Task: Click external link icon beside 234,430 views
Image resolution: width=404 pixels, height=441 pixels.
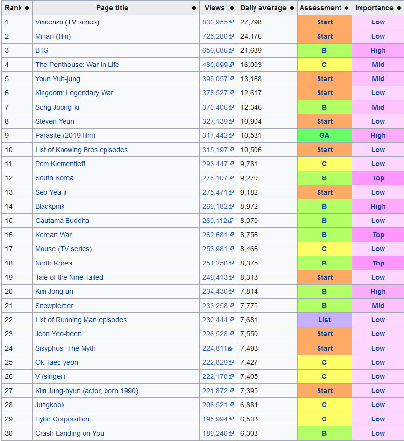Action: pos(231,292)
